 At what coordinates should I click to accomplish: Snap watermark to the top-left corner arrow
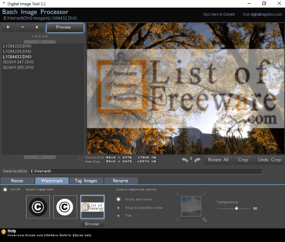point(177,193)
